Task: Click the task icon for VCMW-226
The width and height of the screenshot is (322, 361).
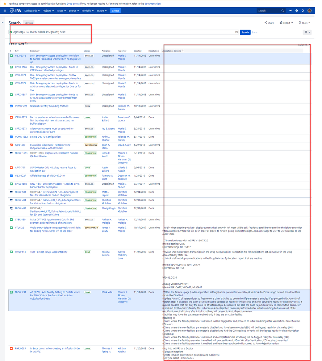Action: tap(11, 106)
